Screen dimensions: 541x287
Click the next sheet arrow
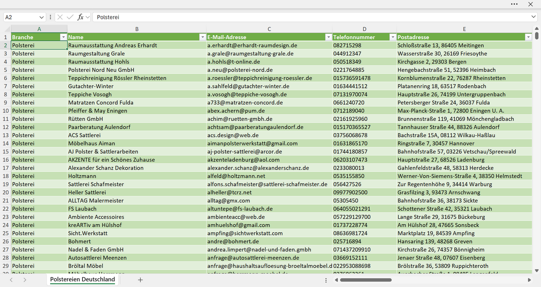pyautogui.click(x=25, y=280)
